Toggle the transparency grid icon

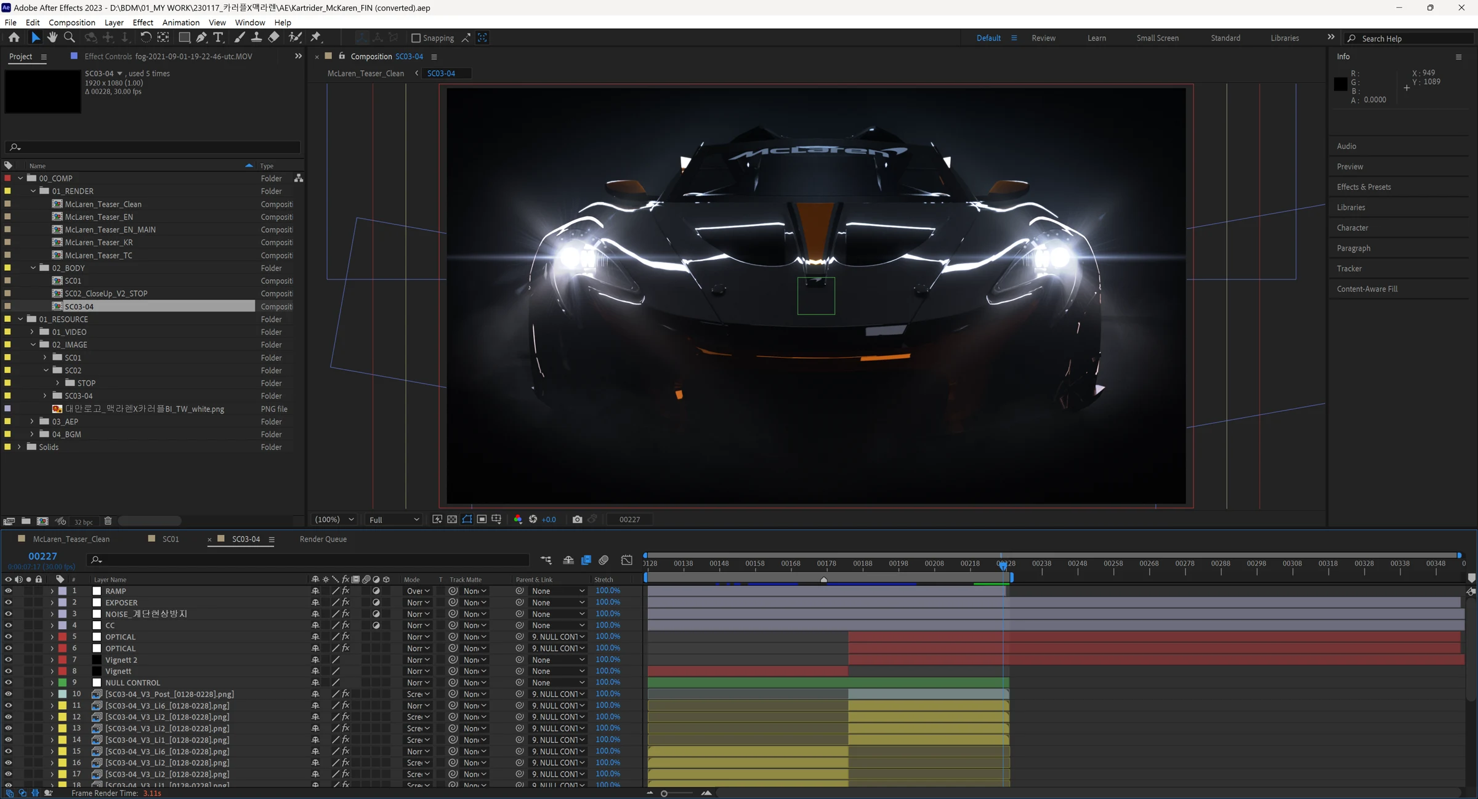(x=452, y=520)
